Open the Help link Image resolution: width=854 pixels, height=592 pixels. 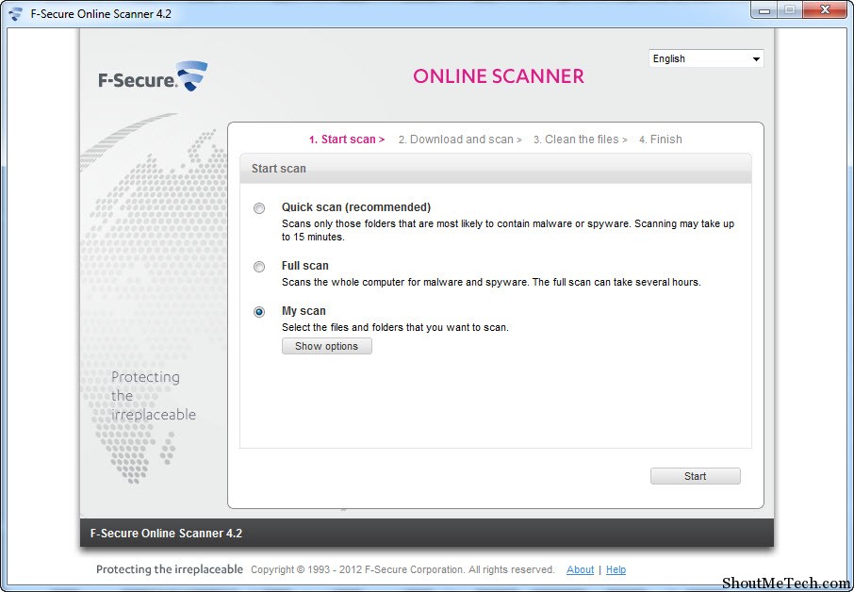coord(616,569)
